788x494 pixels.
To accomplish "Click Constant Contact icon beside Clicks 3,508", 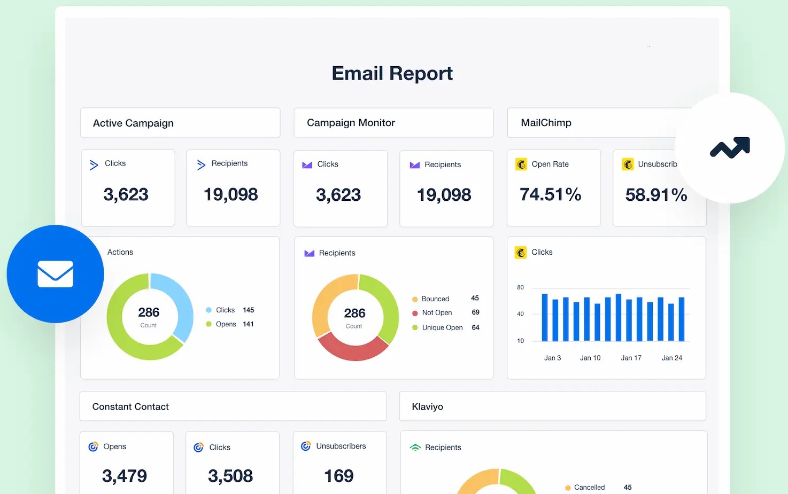I will 198,448.
